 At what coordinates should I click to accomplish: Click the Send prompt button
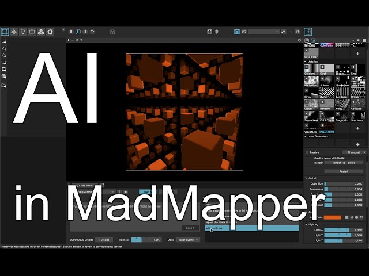(x=190, y=228)
